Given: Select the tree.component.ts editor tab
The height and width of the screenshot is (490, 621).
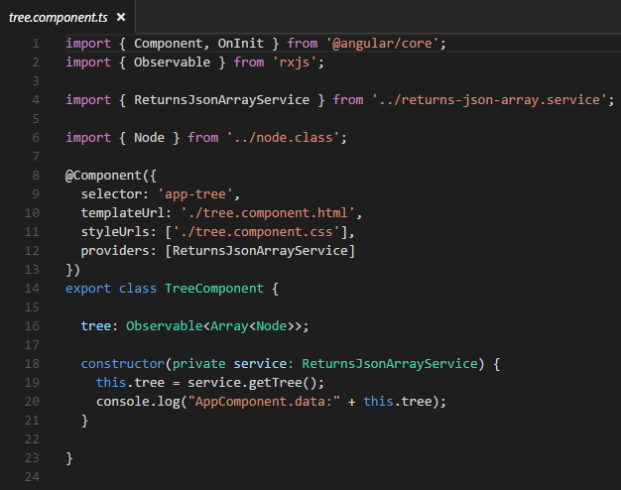Looking at the screenshot, I should click(67, 17).
